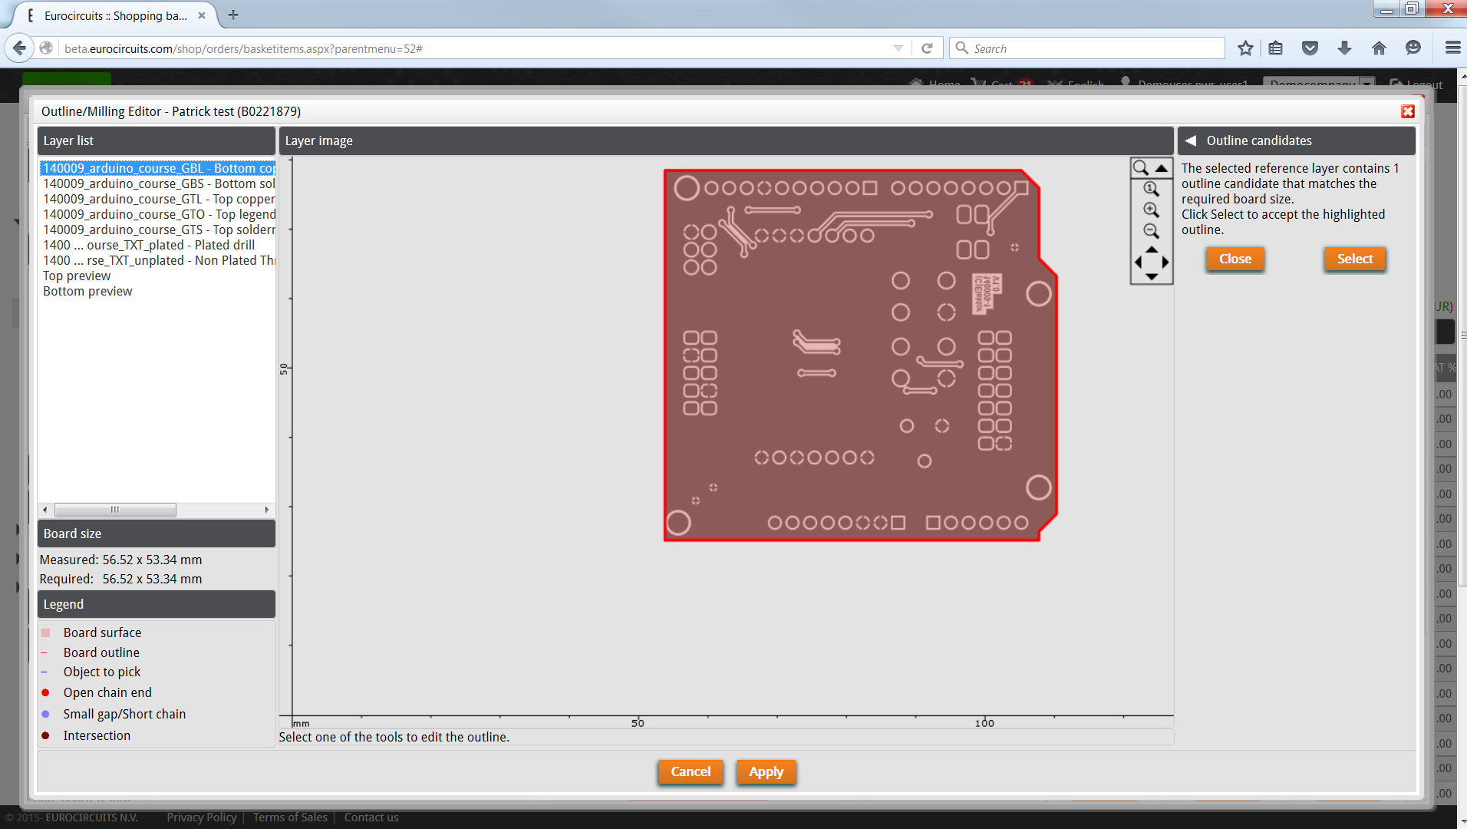Screen dimensions: 1467x829
Task: Click the chat smiley icon in toolbar
Action: (1413, 48)
